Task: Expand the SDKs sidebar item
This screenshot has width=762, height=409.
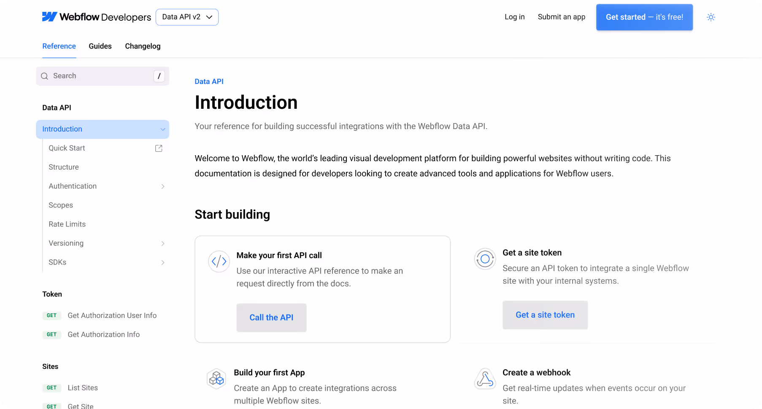Action: pyautogui.click(x=163, y=263)
